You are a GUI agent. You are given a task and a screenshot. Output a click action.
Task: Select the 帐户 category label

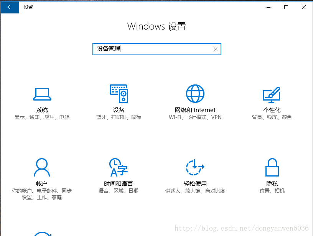(x=42, y=184)
